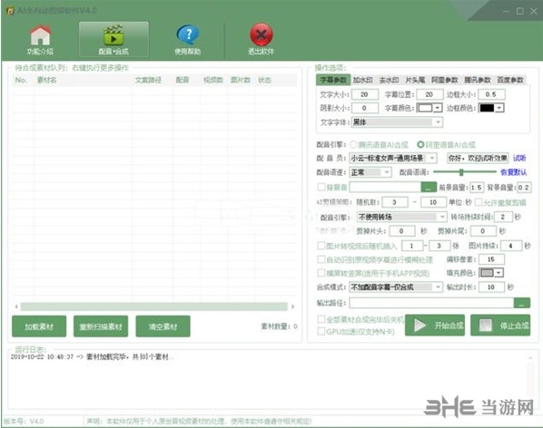Toggle 全部素材合成完毕后关机 checkbox

tap(321, 319)
